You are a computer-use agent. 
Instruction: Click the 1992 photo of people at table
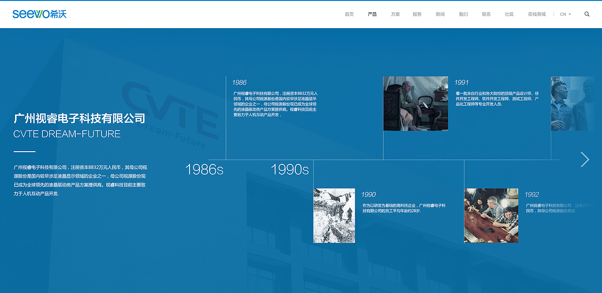(x=491, y=216)
